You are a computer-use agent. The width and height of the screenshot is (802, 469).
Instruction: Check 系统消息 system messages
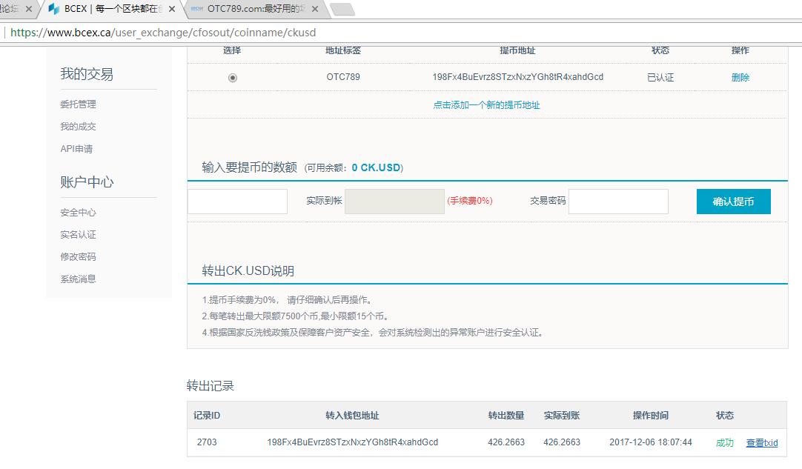[x=76, y=279]
